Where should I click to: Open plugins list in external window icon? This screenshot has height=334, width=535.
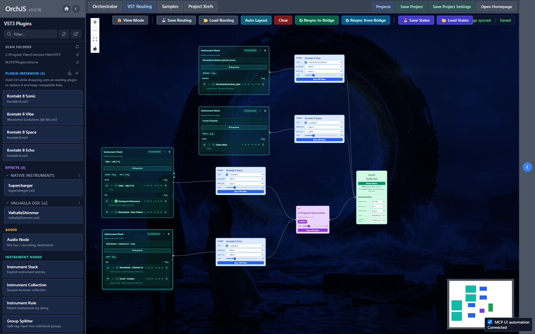coord(76,34)
